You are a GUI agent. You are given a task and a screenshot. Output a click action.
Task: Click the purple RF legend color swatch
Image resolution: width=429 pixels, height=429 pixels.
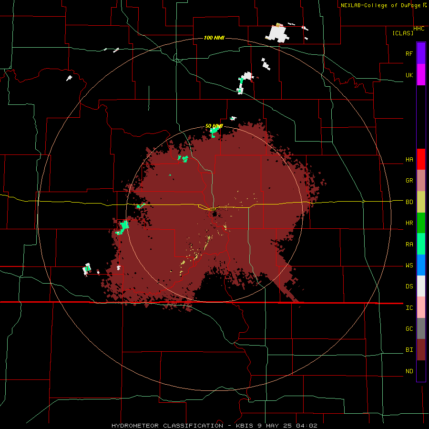[421, 53]
